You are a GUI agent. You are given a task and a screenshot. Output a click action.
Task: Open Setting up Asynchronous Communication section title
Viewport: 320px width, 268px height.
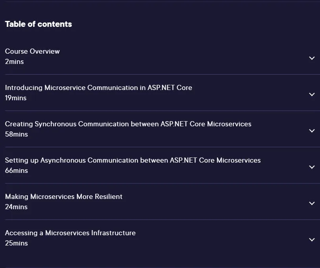tap(133, 160)
